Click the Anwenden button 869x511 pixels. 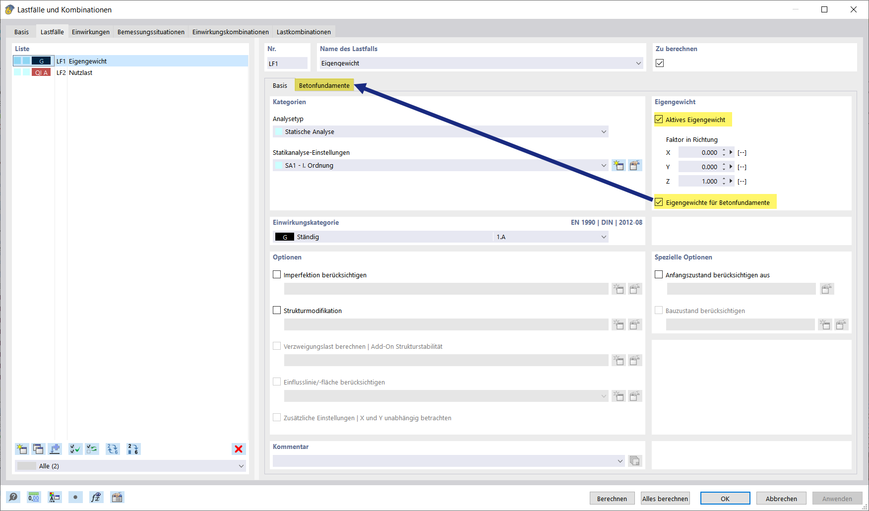(x=837, y=499)
